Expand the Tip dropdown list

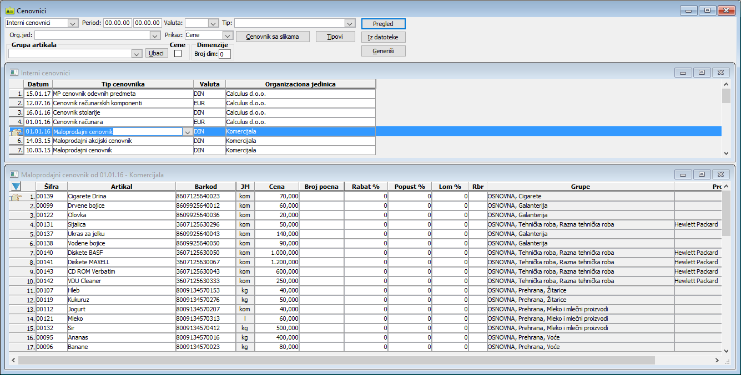pyautogui.click(x=349, y=23)
